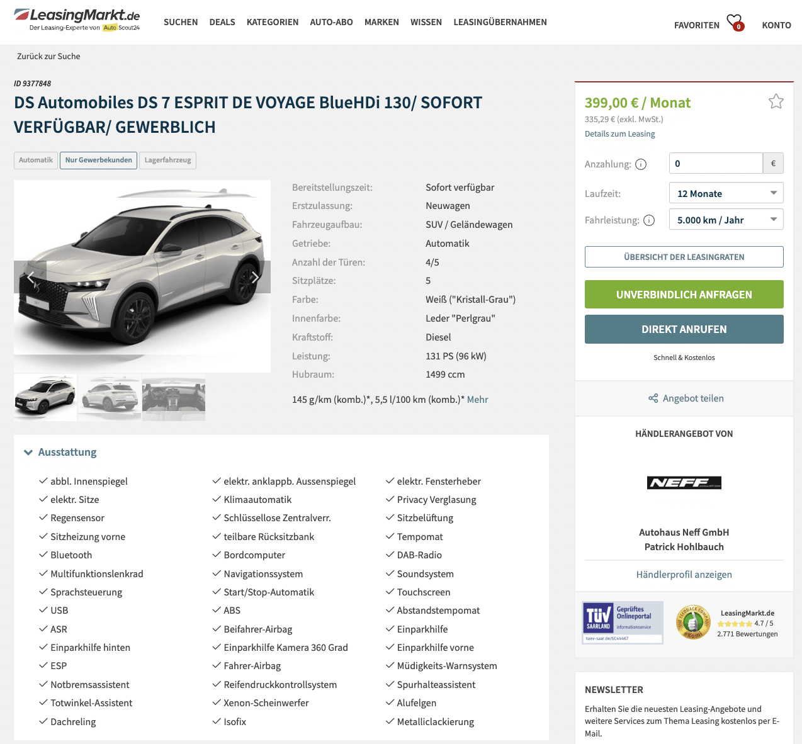Open the Fahrleistung 5.000 km dropdown
Screen dimensions: 802x744
tap(726, 220)
